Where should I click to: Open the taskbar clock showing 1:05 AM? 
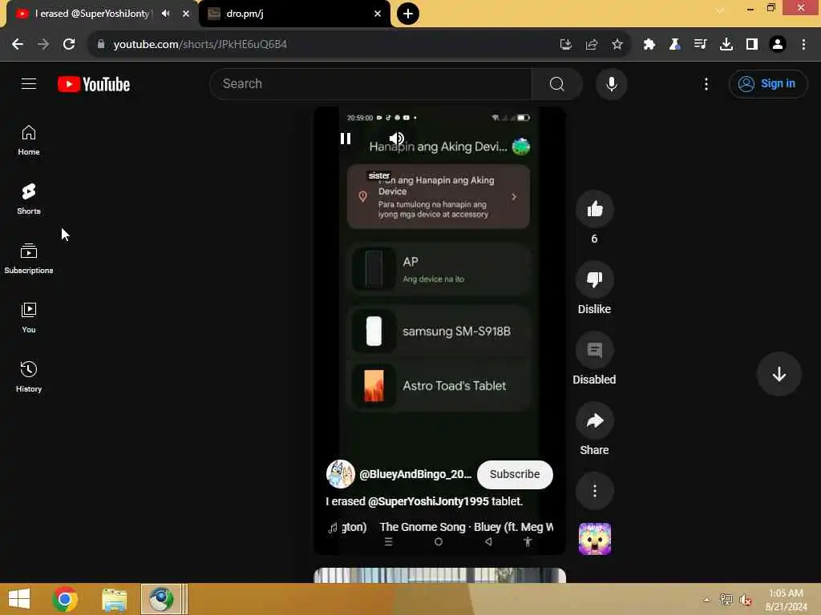pyautogui.click(x=786, y=599)
